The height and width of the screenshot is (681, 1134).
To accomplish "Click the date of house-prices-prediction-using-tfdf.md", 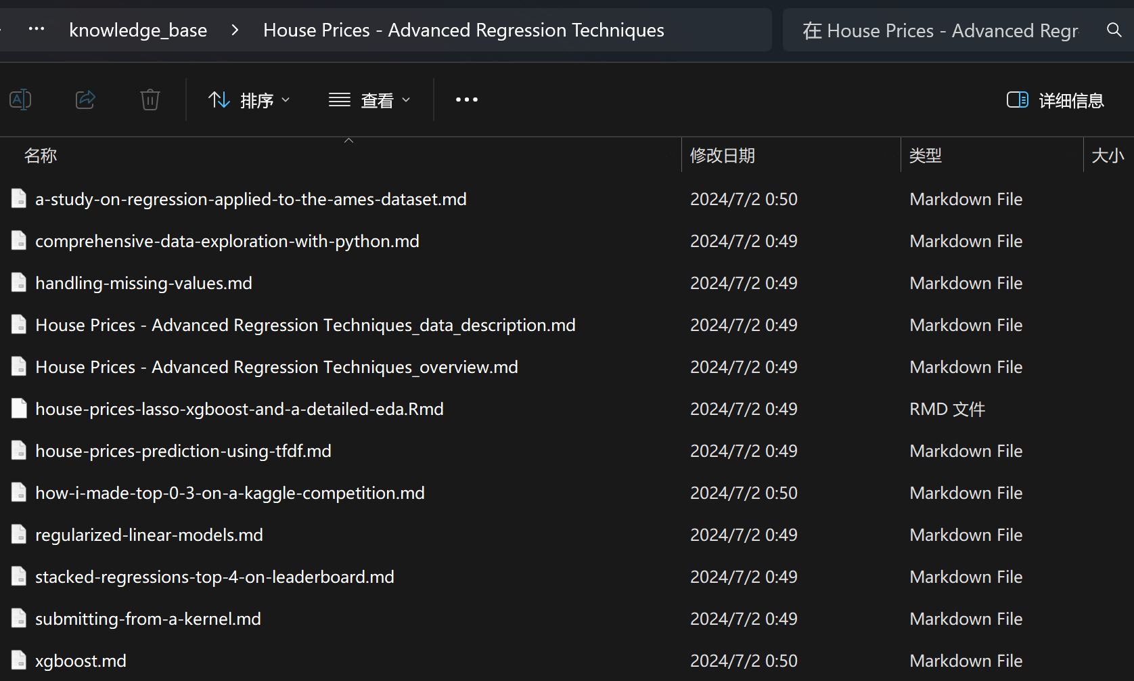I will (744, 451).
